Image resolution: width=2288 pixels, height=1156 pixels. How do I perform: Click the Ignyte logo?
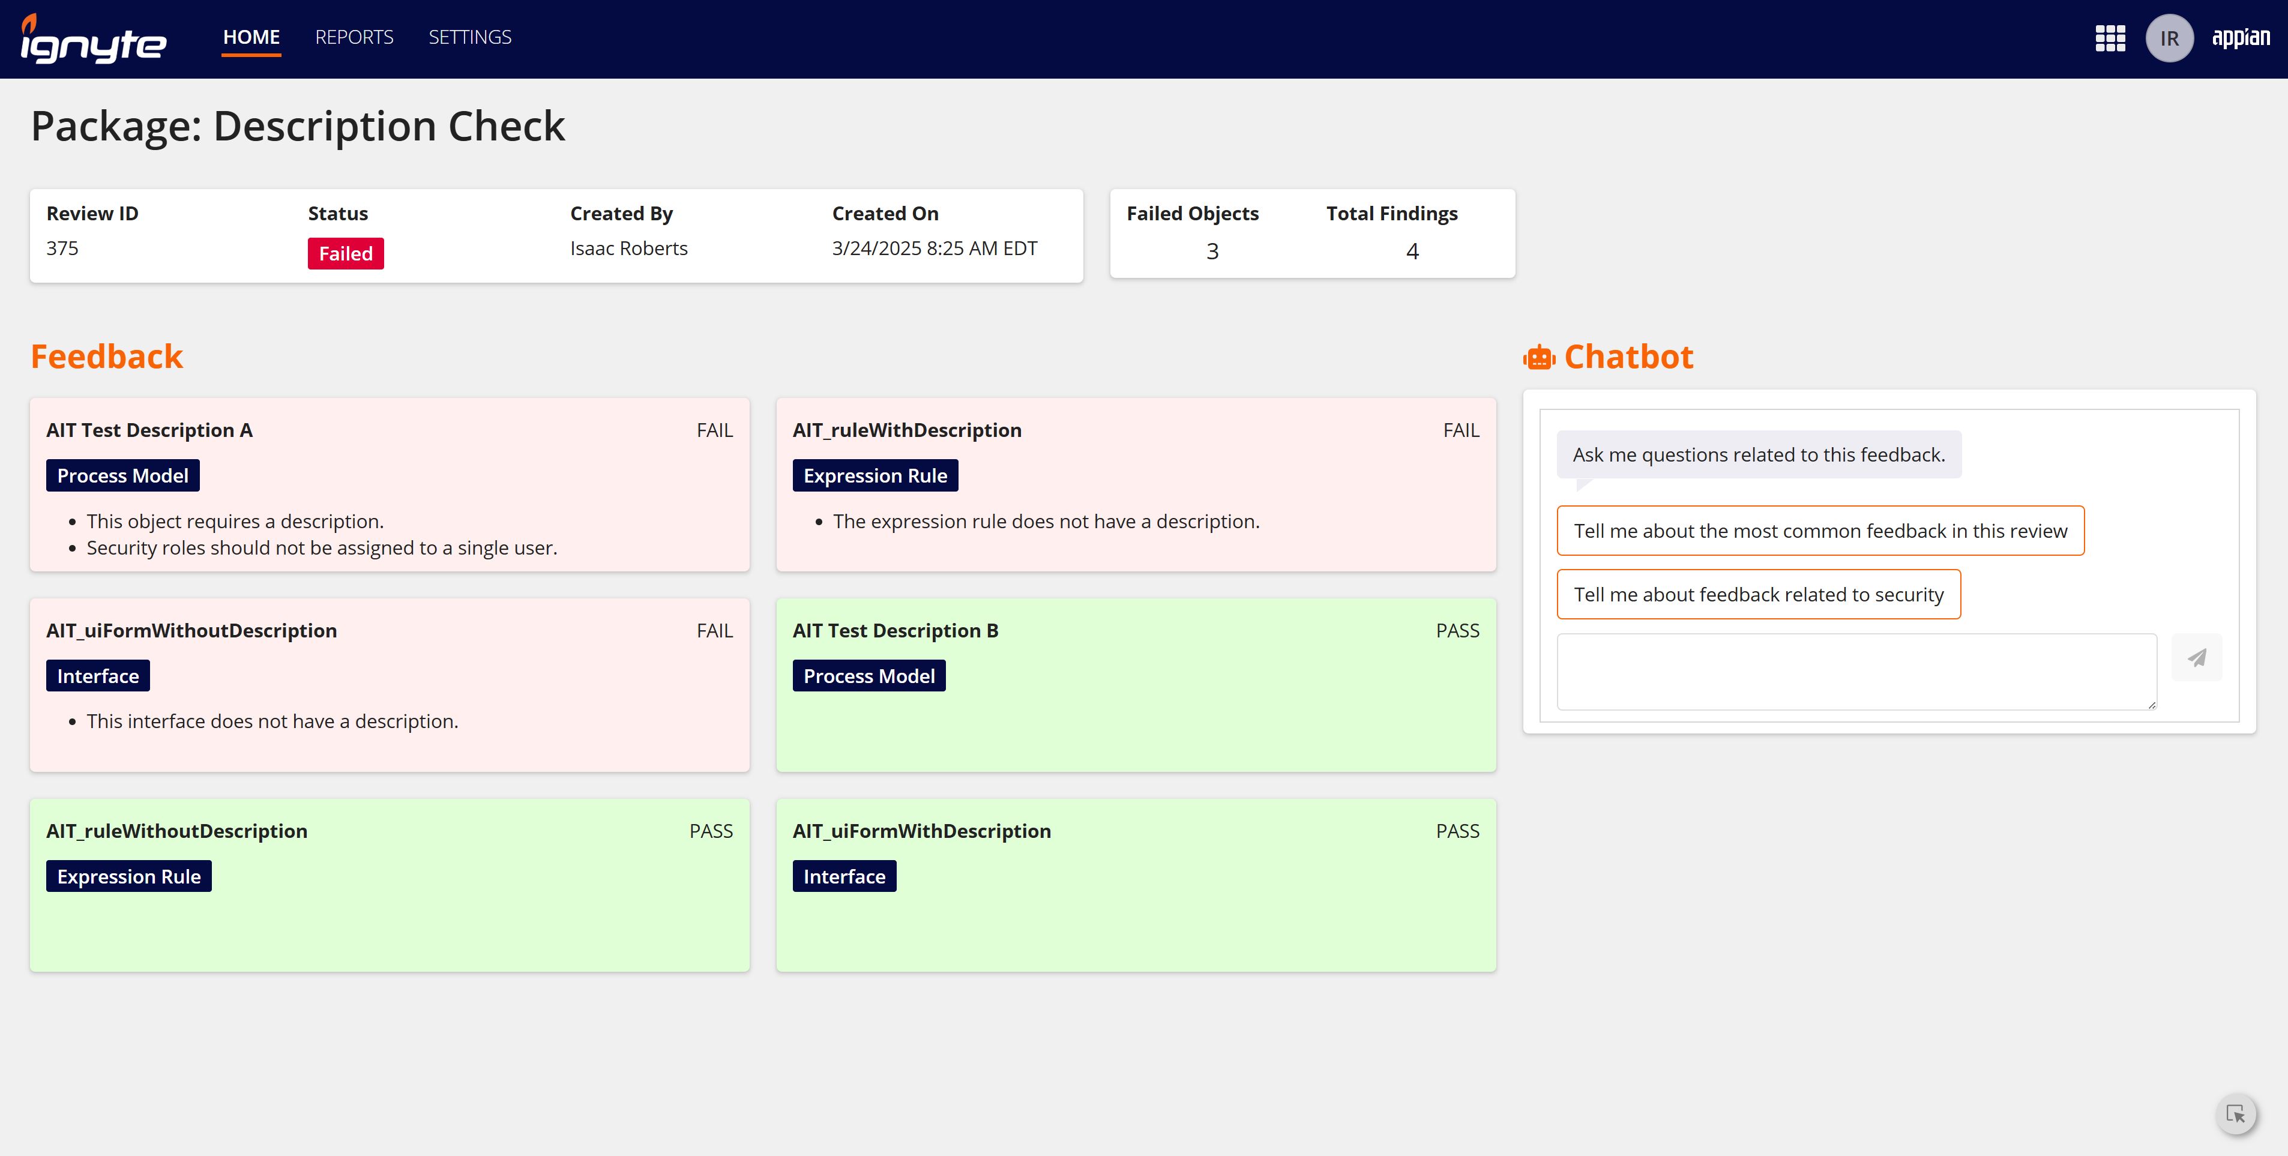[93, 39]
